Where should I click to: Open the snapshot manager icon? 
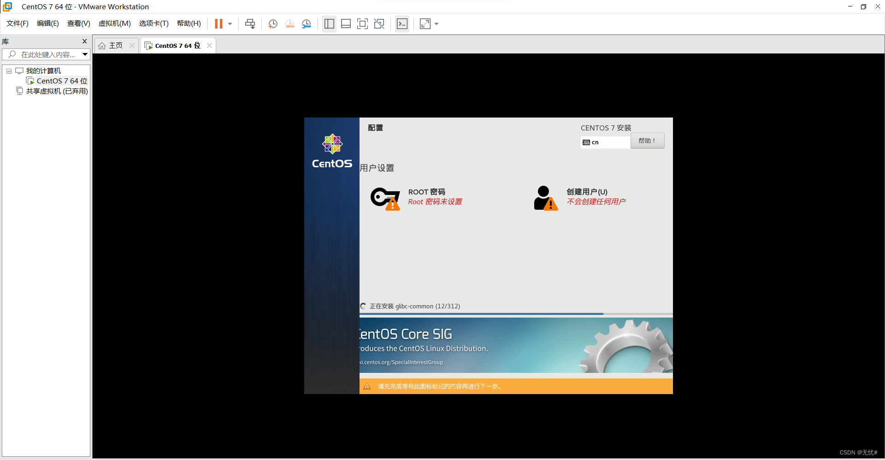pyautogui.click(x=307, y=24)
